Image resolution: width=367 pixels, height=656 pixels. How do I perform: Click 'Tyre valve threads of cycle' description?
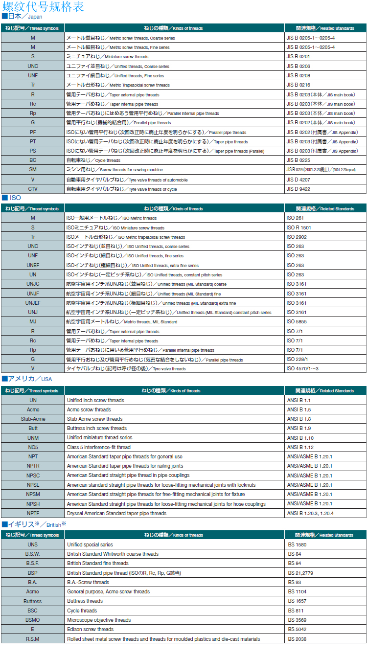(x=154, y=189)
